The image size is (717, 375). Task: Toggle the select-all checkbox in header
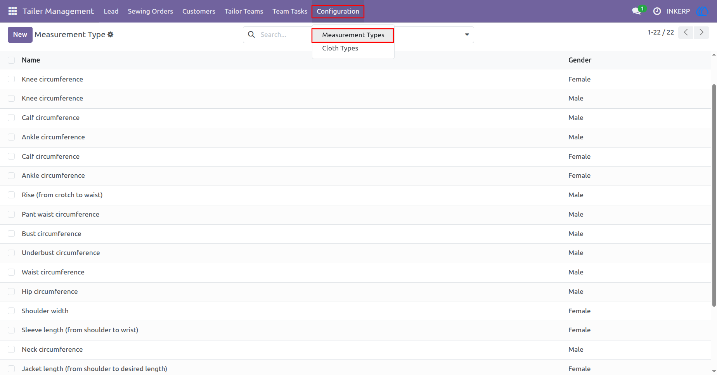[11, 60]
